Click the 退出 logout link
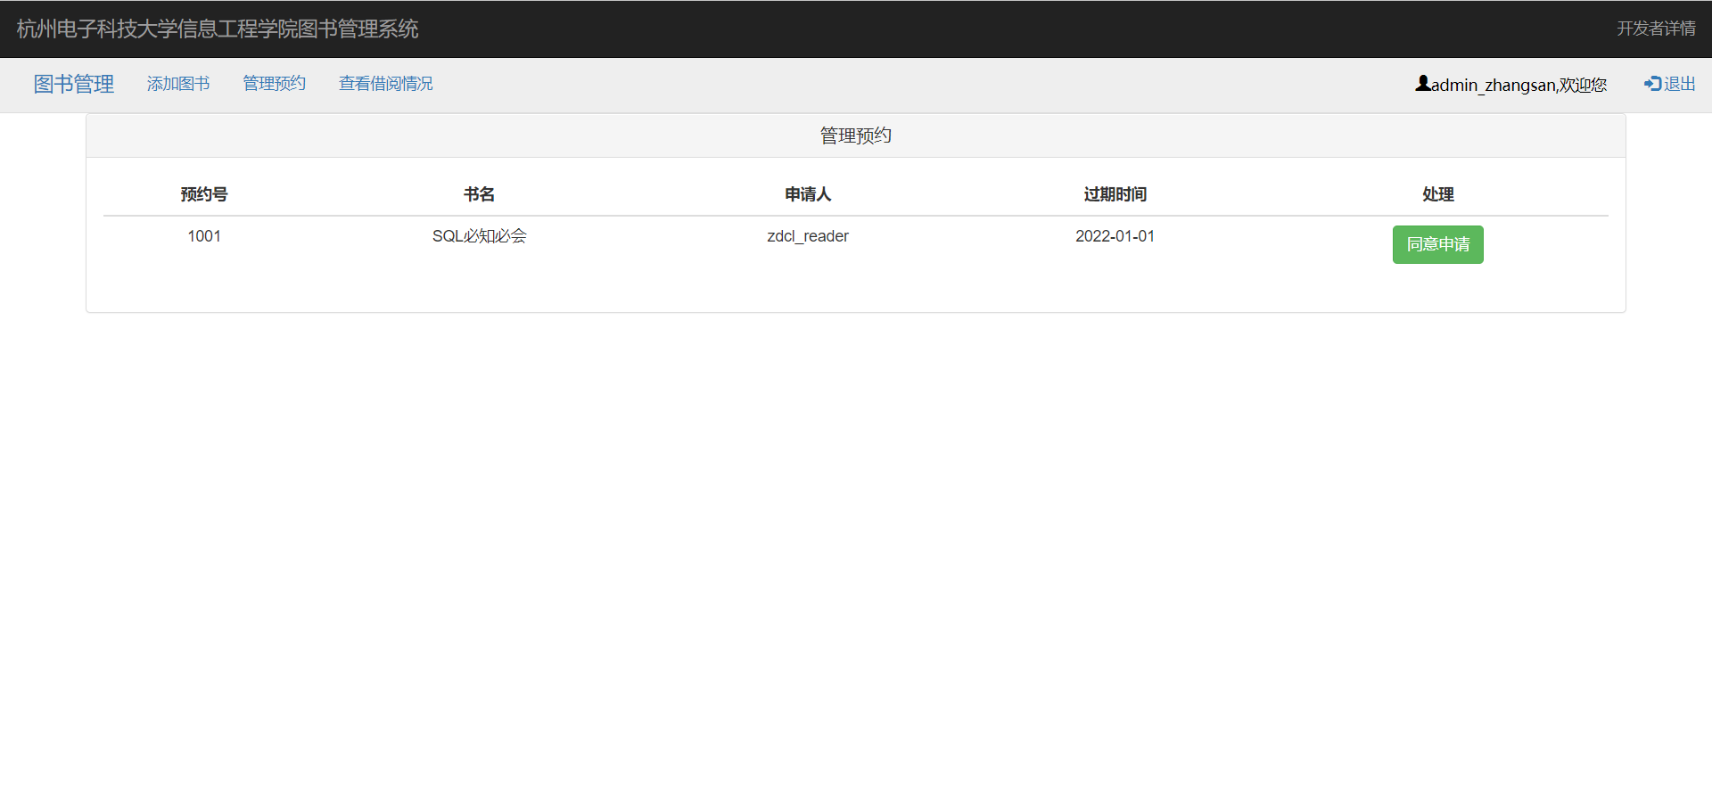 click(x=1670, y=84)
